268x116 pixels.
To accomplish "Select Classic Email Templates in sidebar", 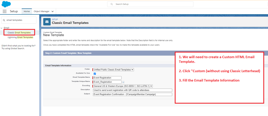I will [x=19, y=33].
